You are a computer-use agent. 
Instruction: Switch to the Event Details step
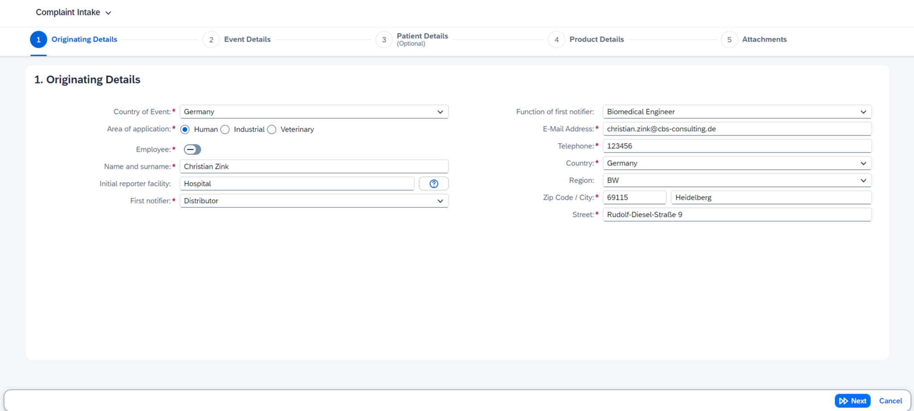click(x=247, y=39)
